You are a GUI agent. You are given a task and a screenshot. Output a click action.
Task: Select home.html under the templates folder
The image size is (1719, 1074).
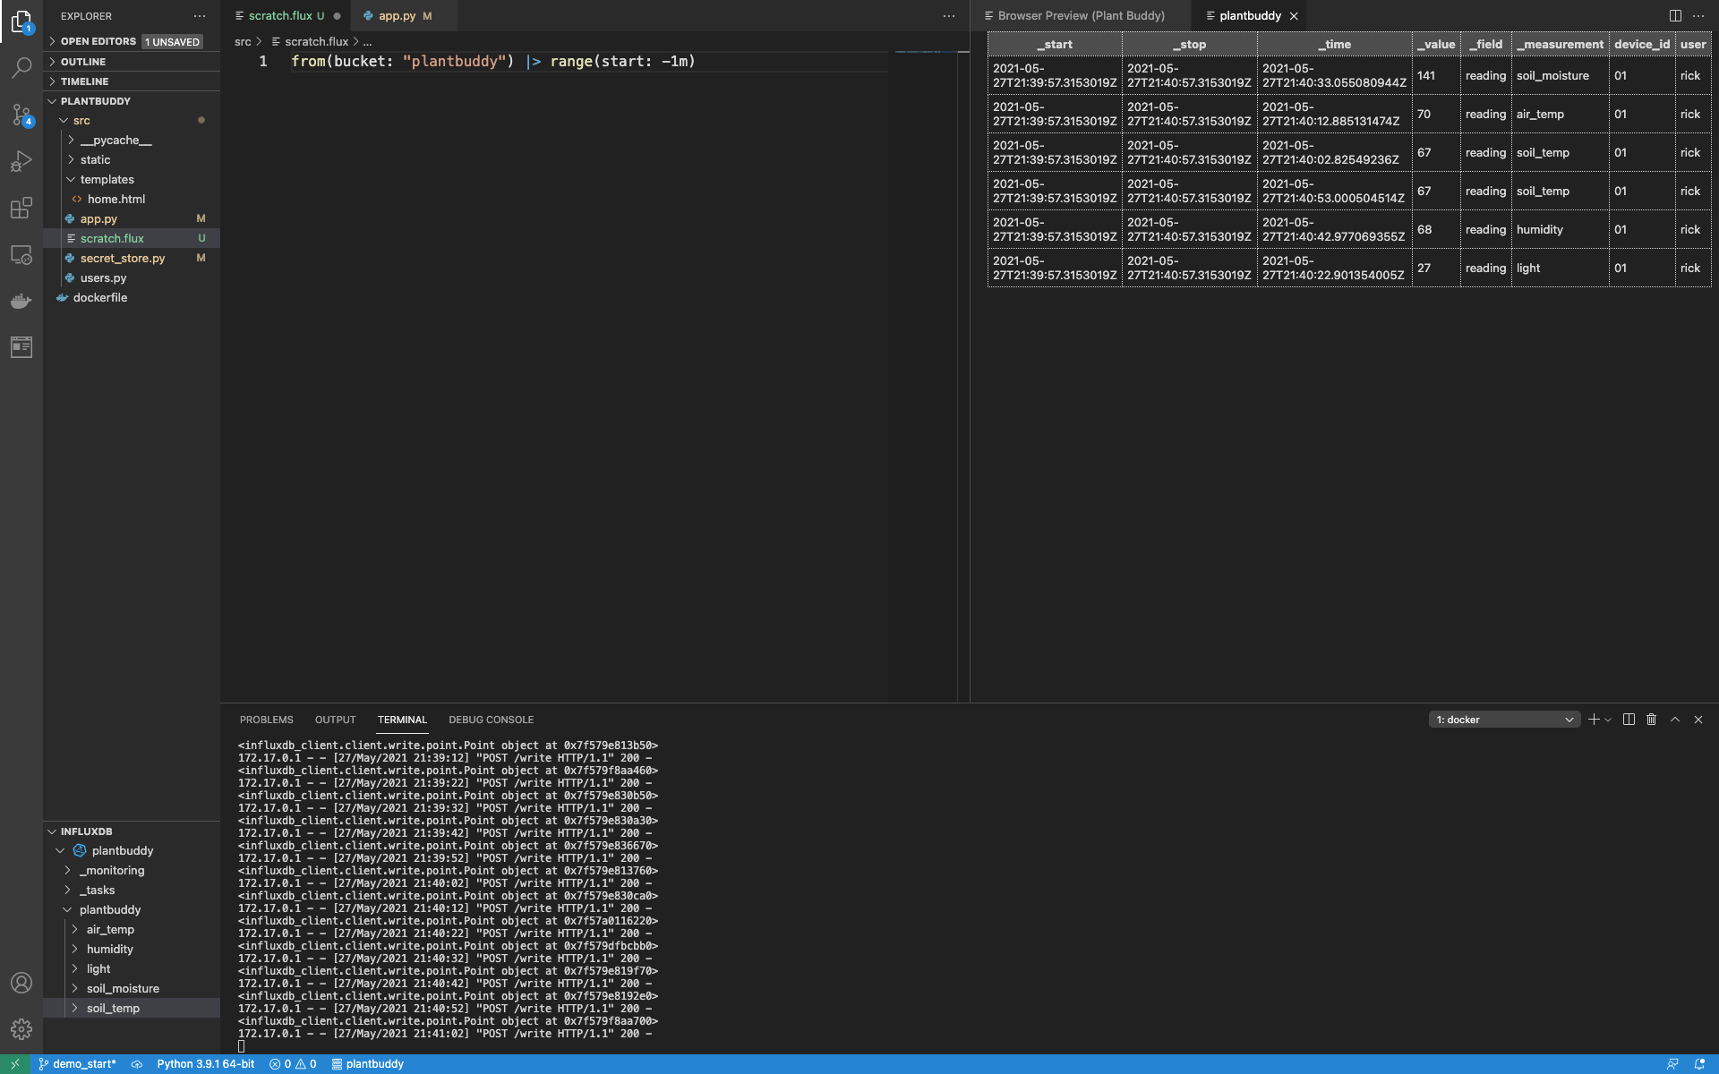click(117, 199)
